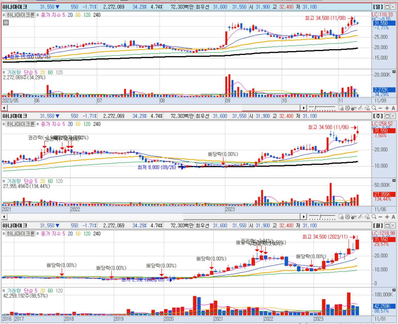Screen dimensions: 398x324
Task: Click the 11/09 date label on daily chart axis
Action: [380, 101]
